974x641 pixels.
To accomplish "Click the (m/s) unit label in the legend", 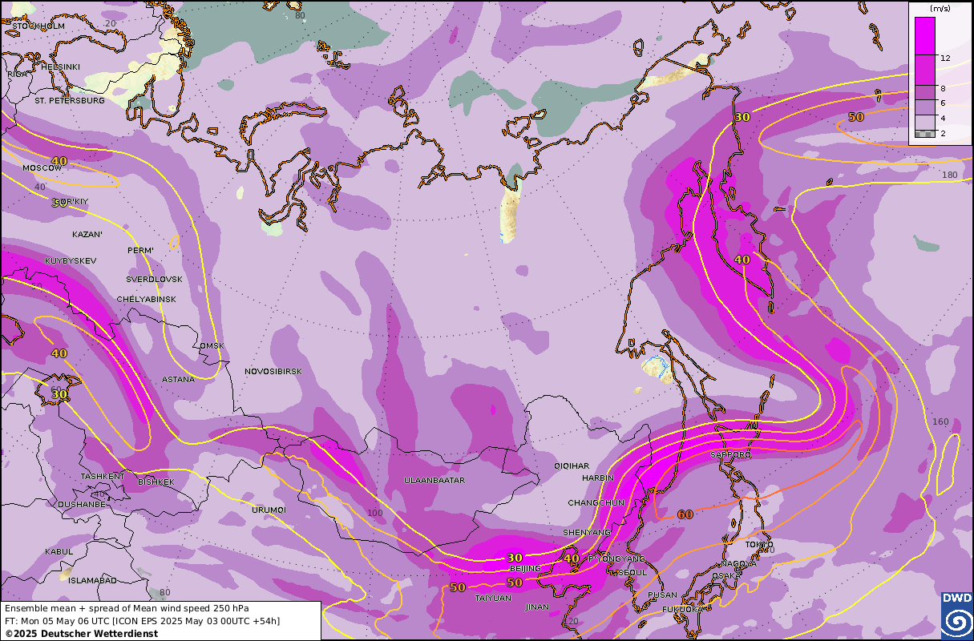I will tap(940, 8).
